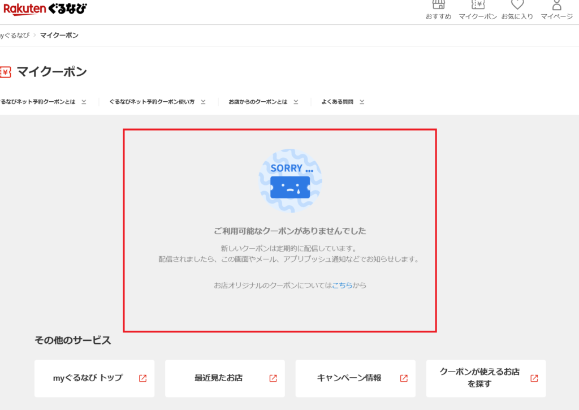
Task: Click the マイクーポン ticket icon in header
Action: 478,5
